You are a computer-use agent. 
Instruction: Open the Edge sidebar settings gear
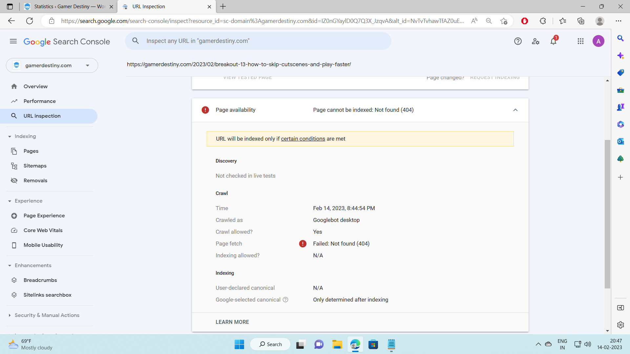620,325
